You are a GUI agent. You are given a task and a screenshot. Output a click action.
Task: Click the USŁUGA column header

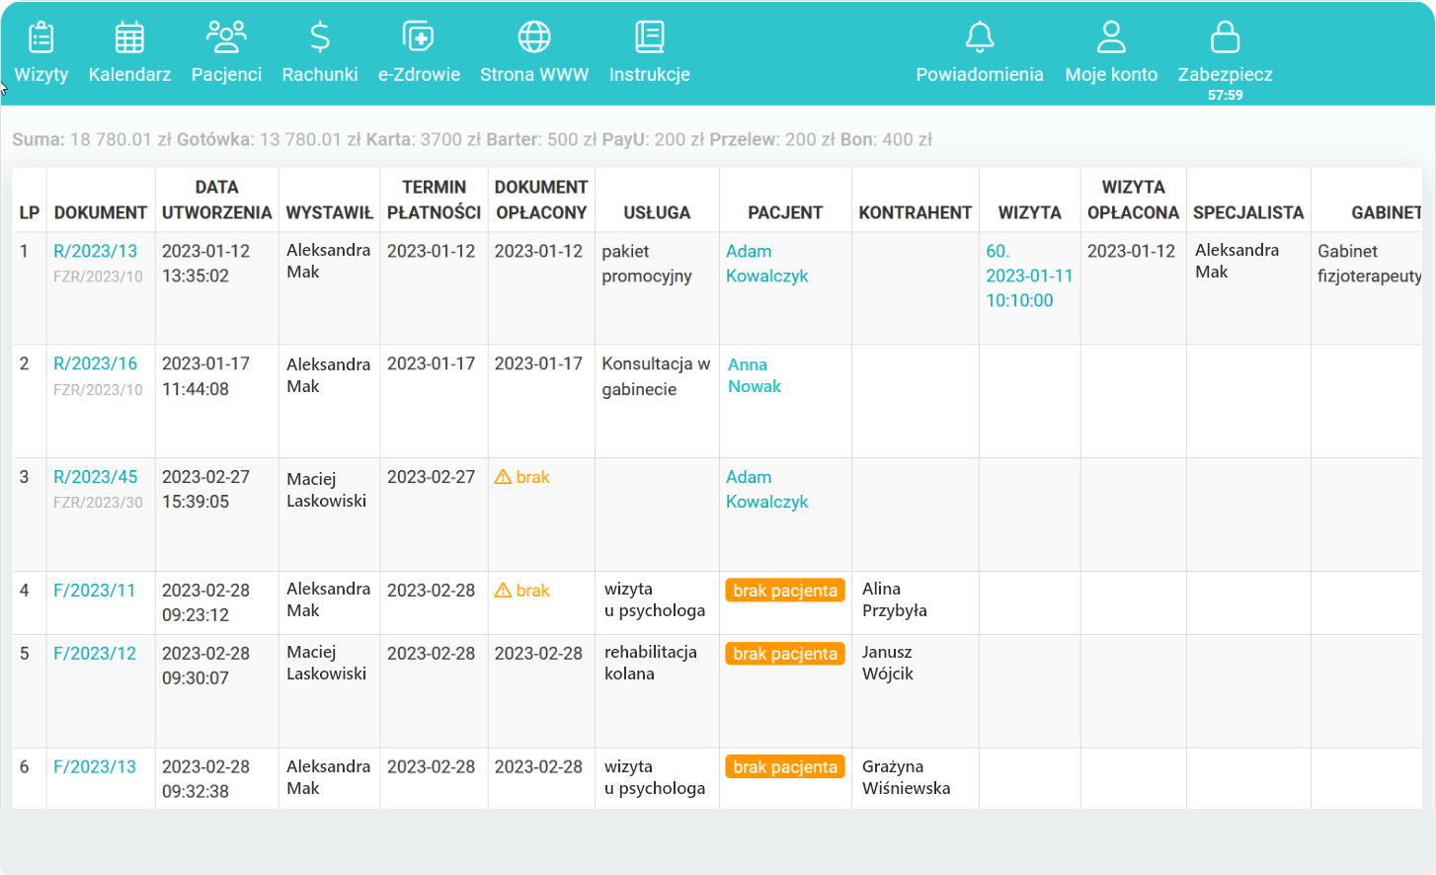click(x=658, y=213)
